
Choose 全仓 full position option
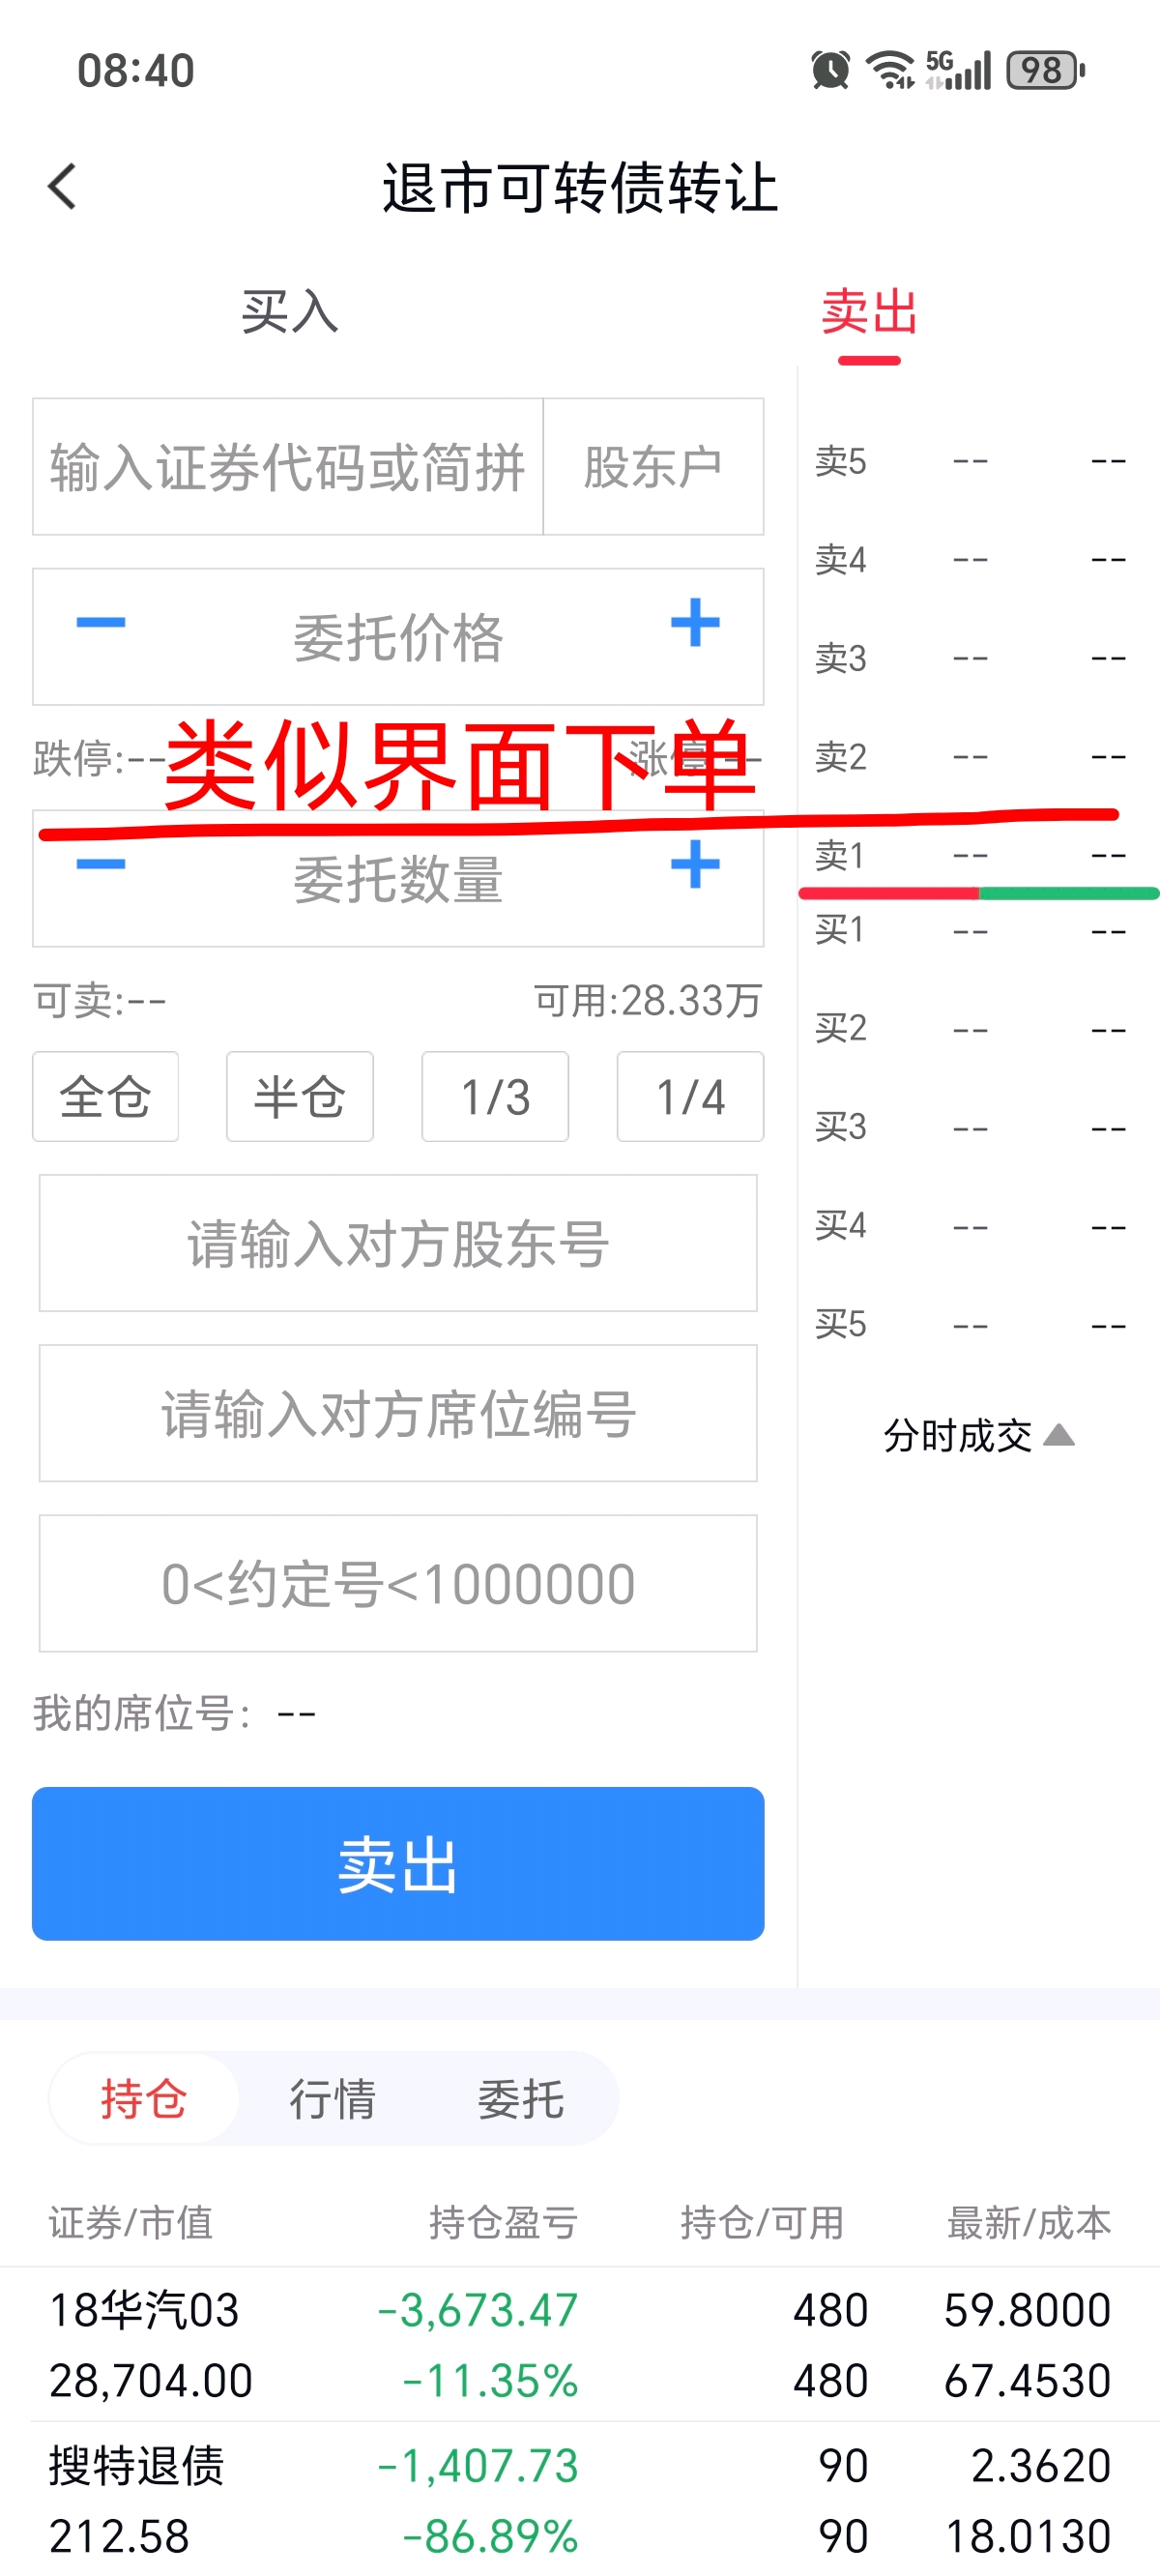106,1097
